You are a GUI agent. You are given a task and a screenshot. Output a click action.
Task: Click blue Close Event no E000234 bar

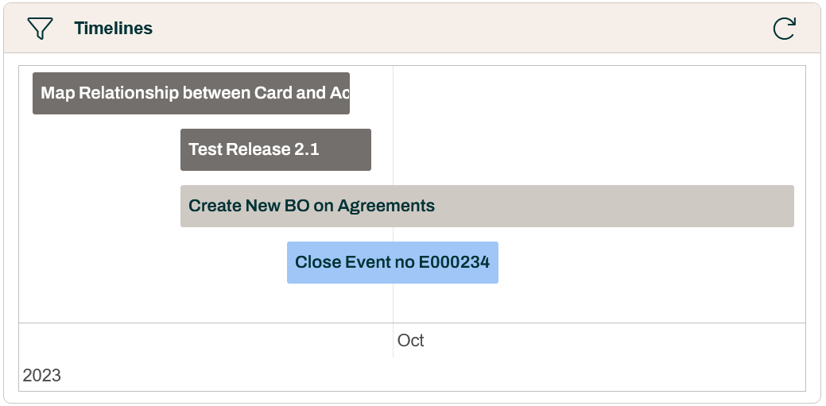pyautogui.click(x=392, y=262)
